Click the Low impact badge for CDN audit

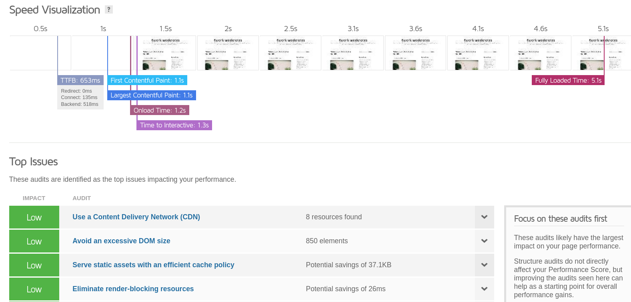click(x=34, y=217)
